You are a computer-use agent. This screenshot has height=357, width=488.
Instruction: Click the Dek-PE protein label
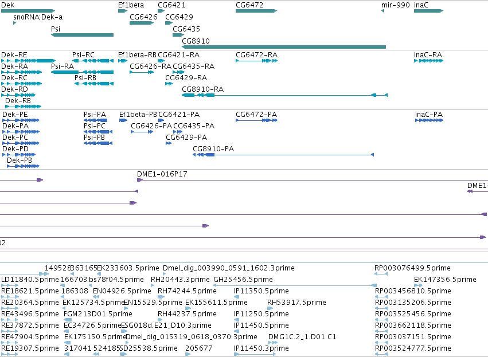tap(15, 115)
